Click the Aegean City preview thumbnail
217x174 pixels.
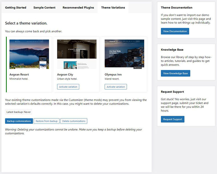77,54
